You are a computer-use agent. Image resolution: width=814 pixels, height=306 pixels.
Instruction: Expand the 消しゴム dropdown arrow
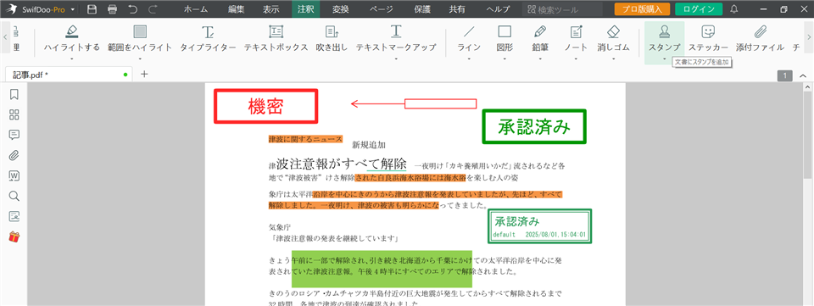pyautogui.click(x=613, y=58)
